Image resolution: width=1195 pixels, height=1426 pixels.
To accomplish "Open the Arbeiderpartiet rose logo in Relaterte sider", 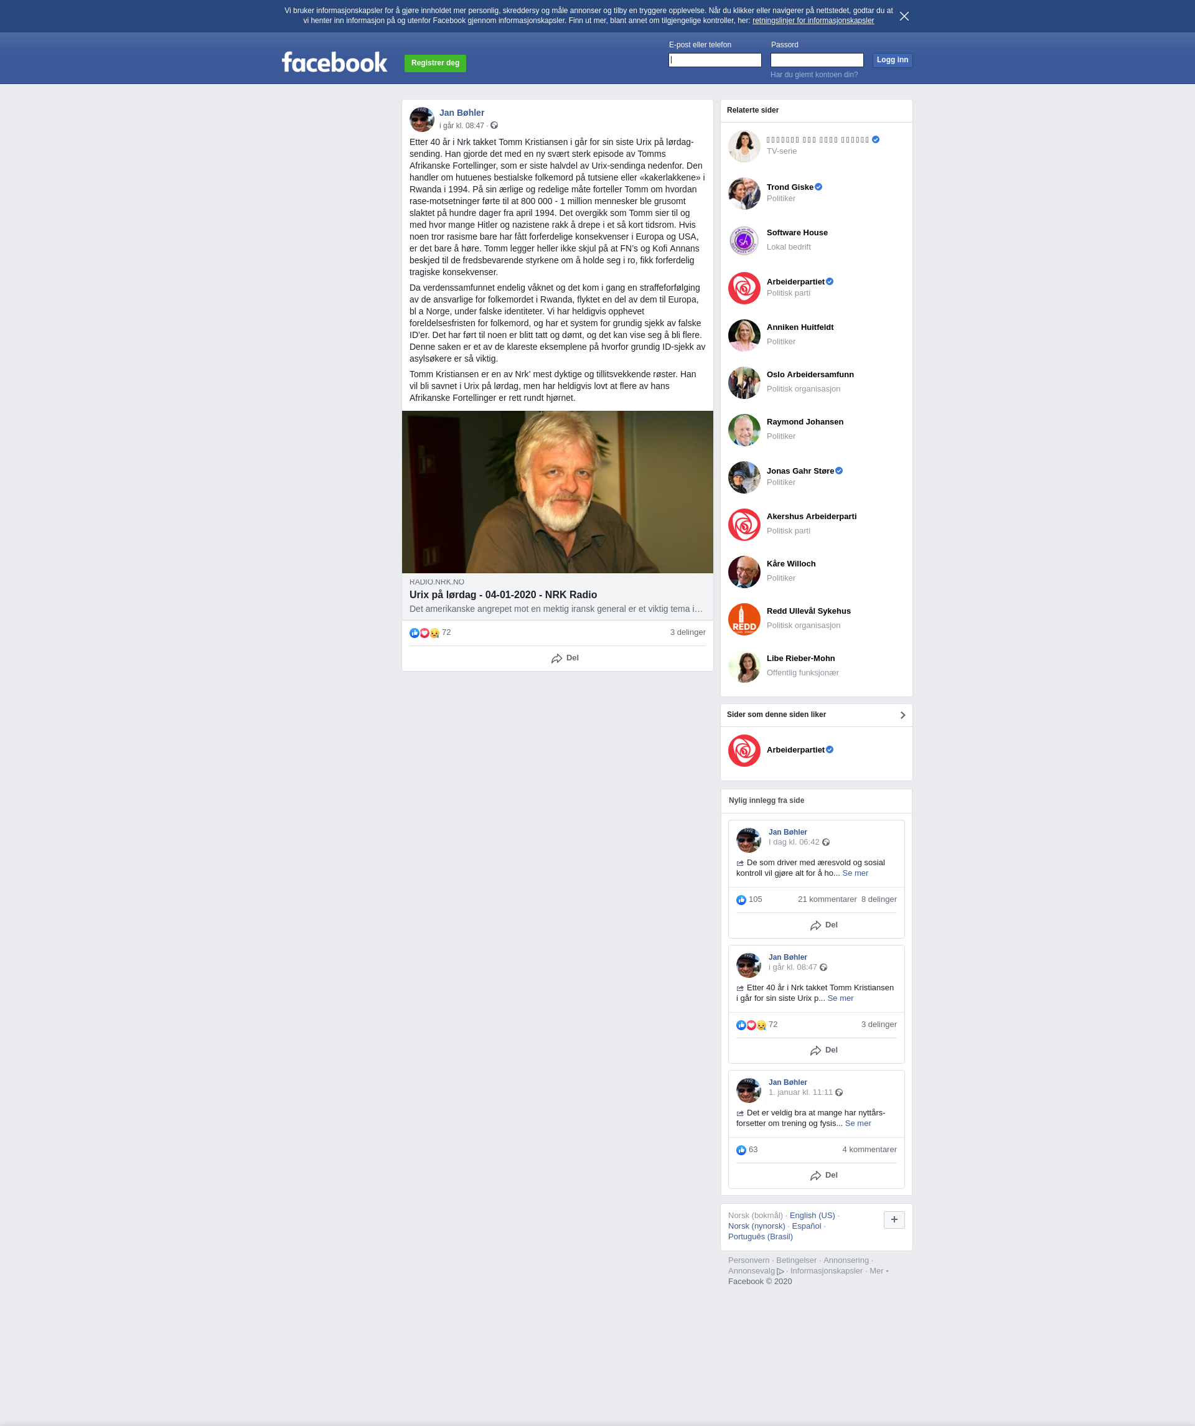I will [744, 288].
